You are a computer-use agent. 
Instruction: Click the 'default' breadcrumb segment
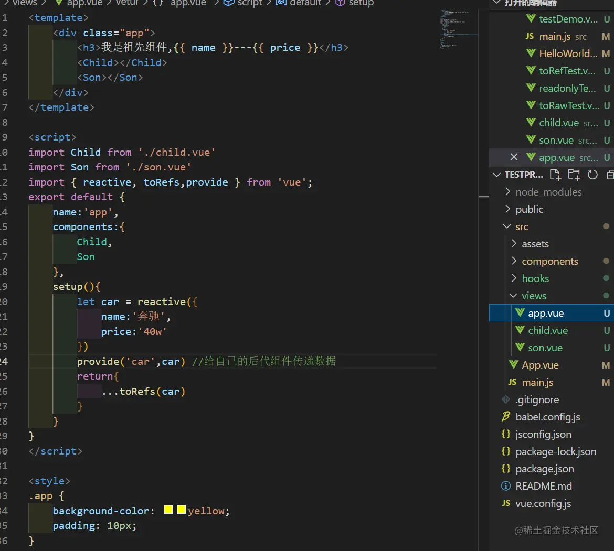click(305, 3)
